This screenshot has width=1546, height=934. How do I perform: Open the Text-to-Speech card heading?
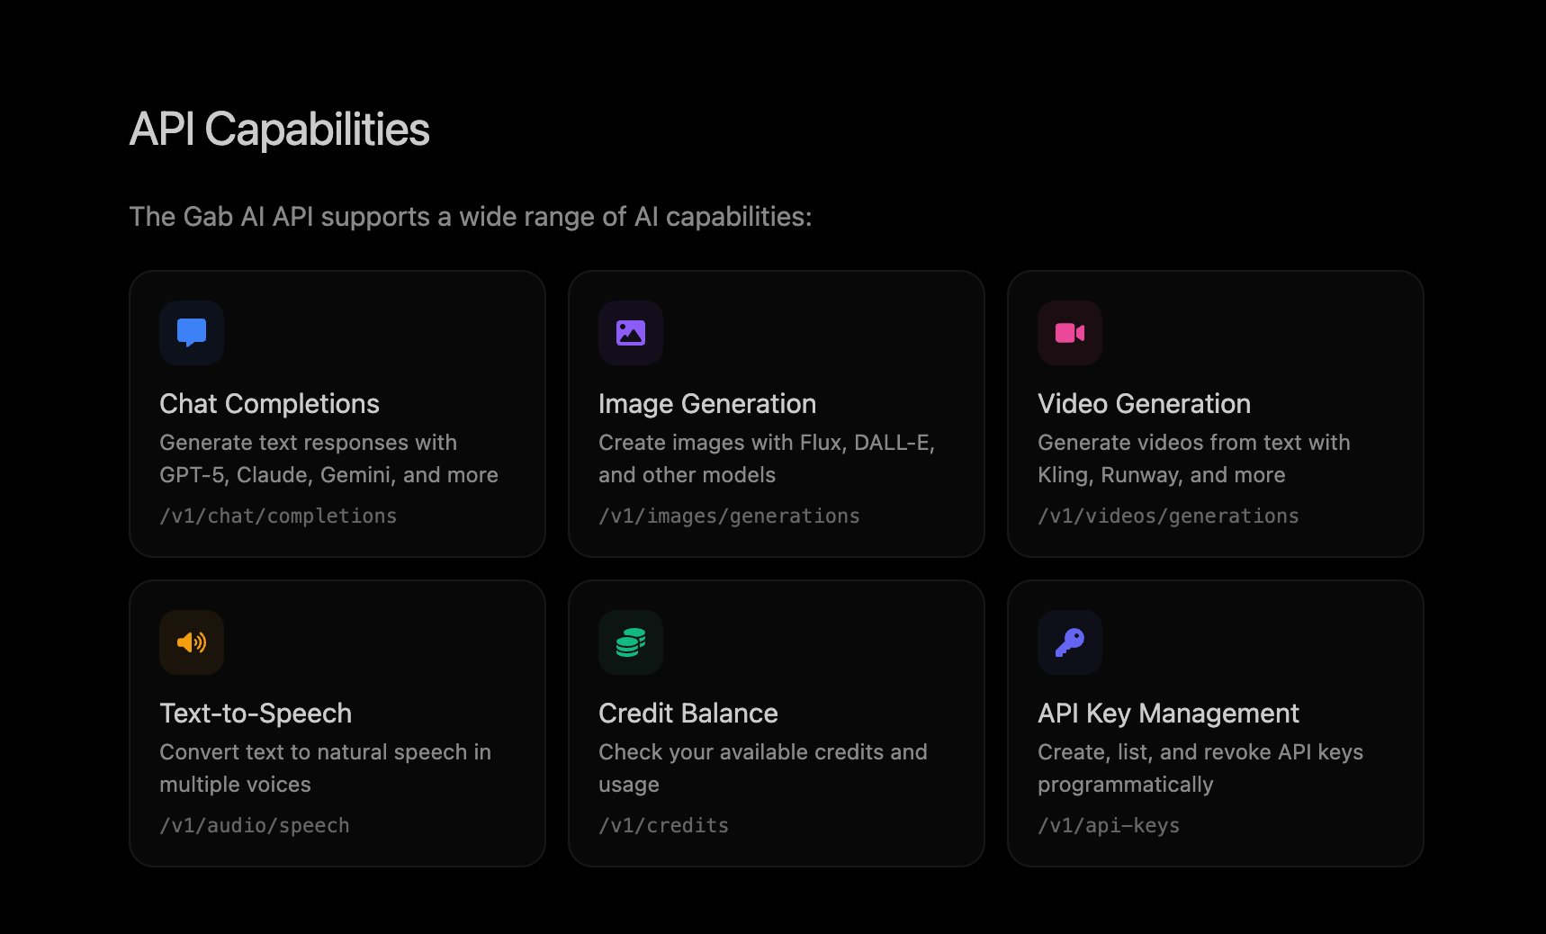point(256,714)
